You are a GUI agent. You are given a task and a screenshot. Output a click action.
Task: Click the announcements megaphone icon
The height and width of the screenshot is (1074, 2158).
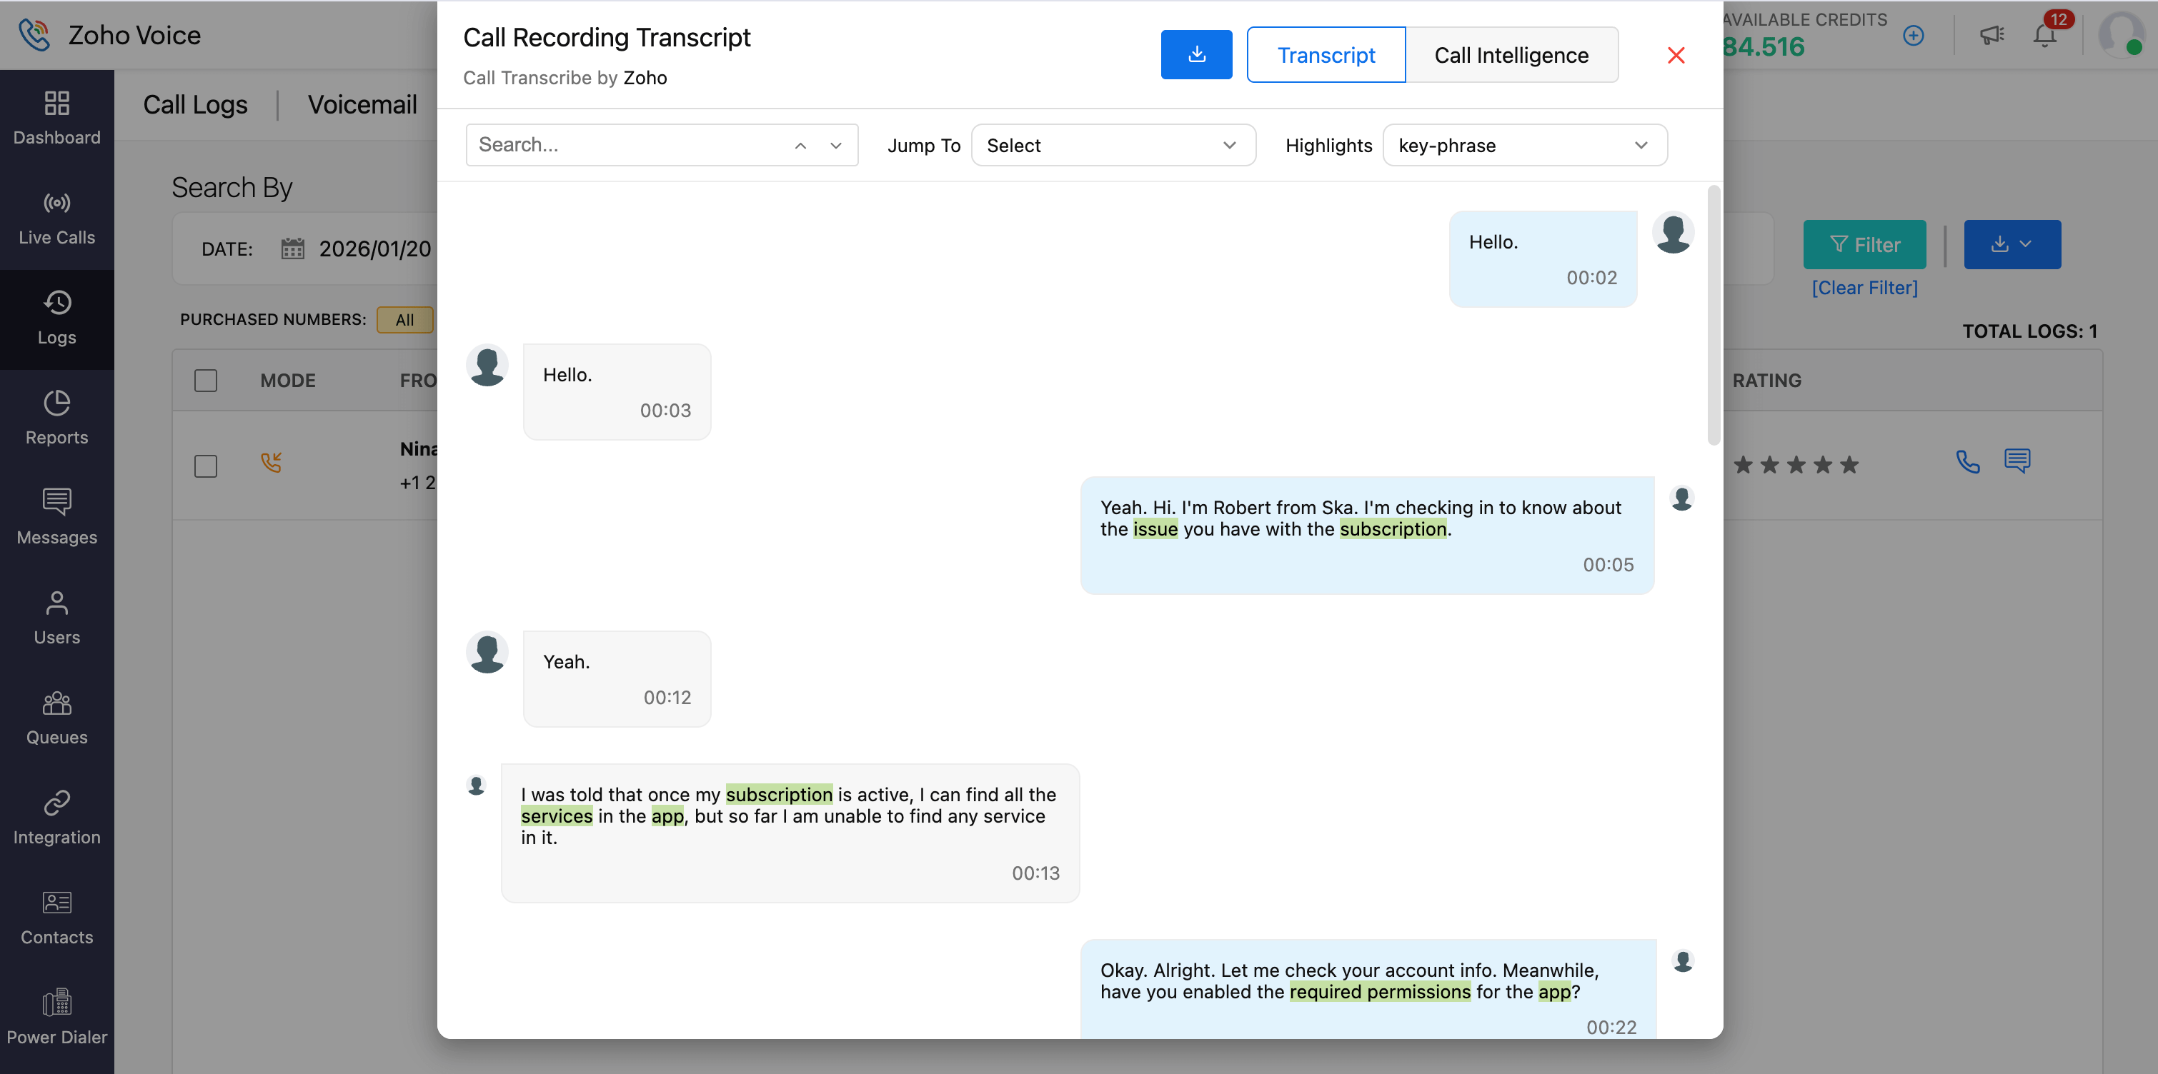1992,35
